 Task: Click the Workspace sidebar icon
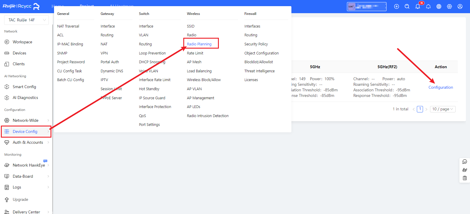click(x=7, y=42)
